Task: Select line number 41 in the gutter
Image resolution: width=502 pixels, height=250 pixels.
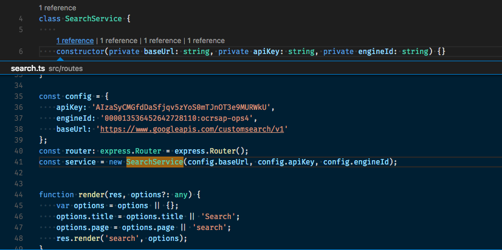Action: coord(18,162)
